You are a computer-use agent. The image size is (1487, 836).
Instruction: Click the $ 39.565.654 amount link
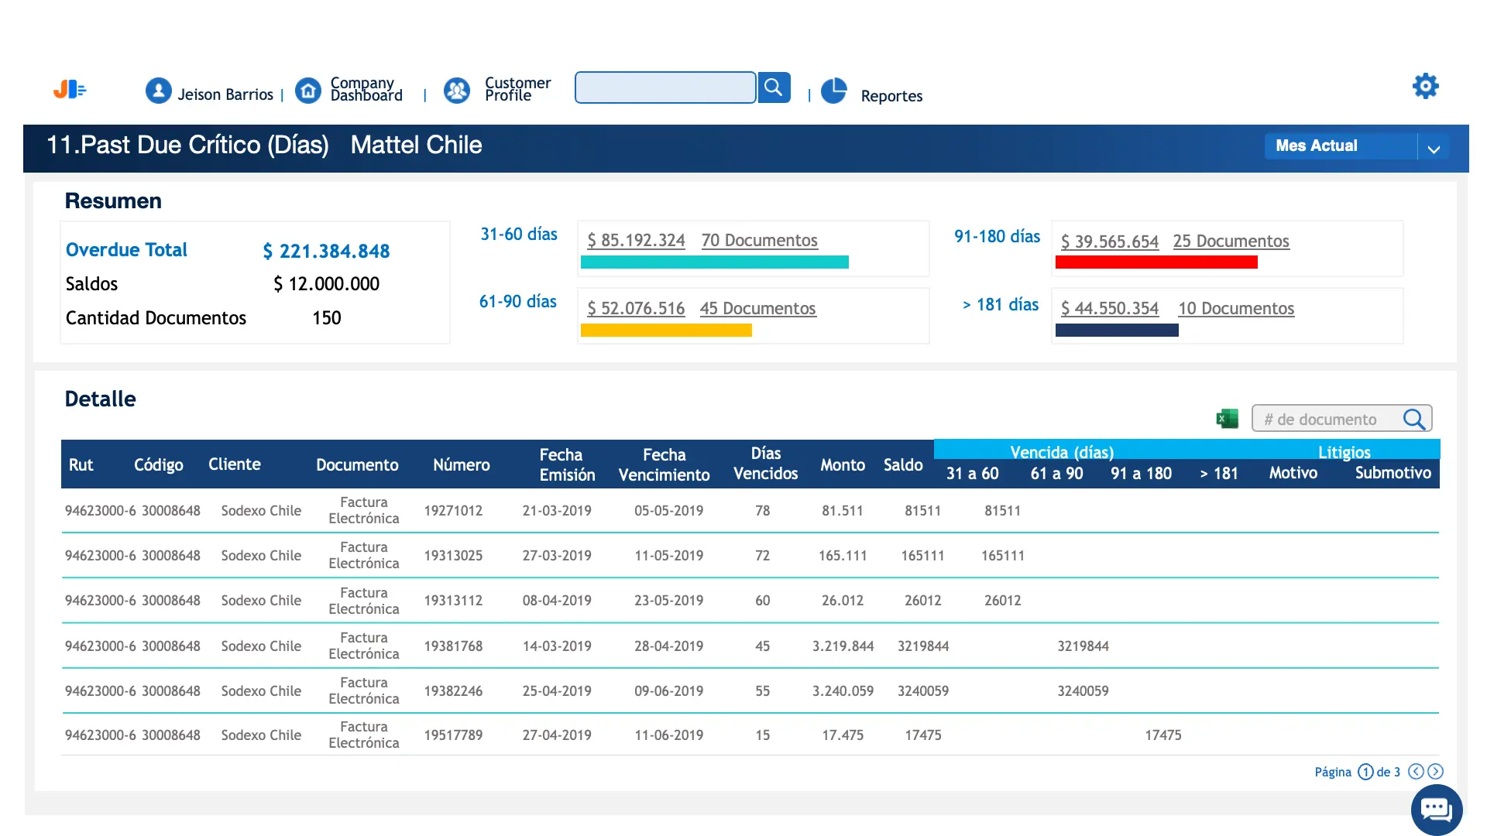[x=1109, y=242]
